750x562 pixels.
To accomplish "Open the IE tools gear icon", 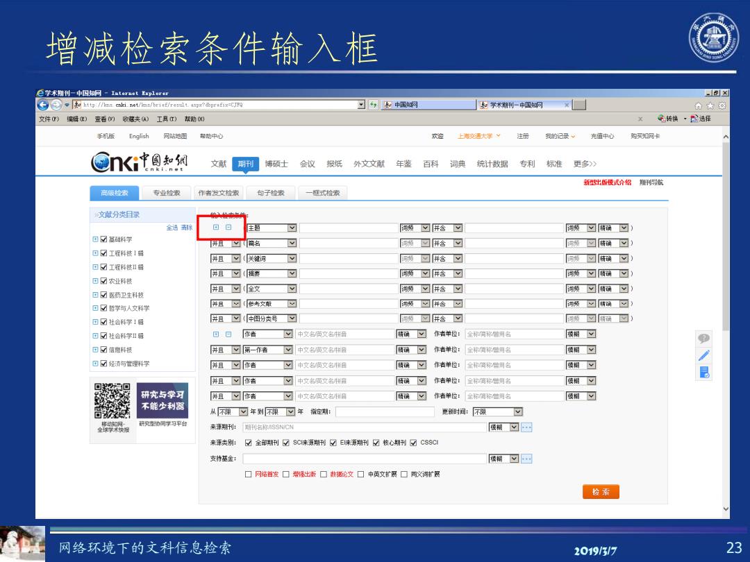I will (x=722, y=105).
